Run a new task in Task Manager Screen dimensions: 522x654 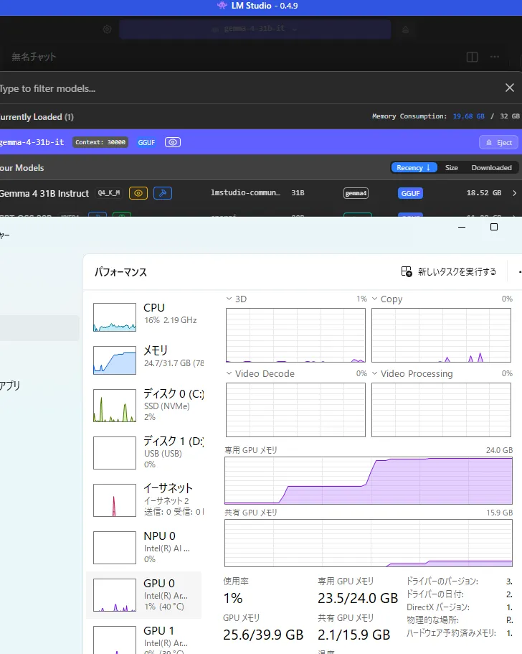(x=449, y=271)
